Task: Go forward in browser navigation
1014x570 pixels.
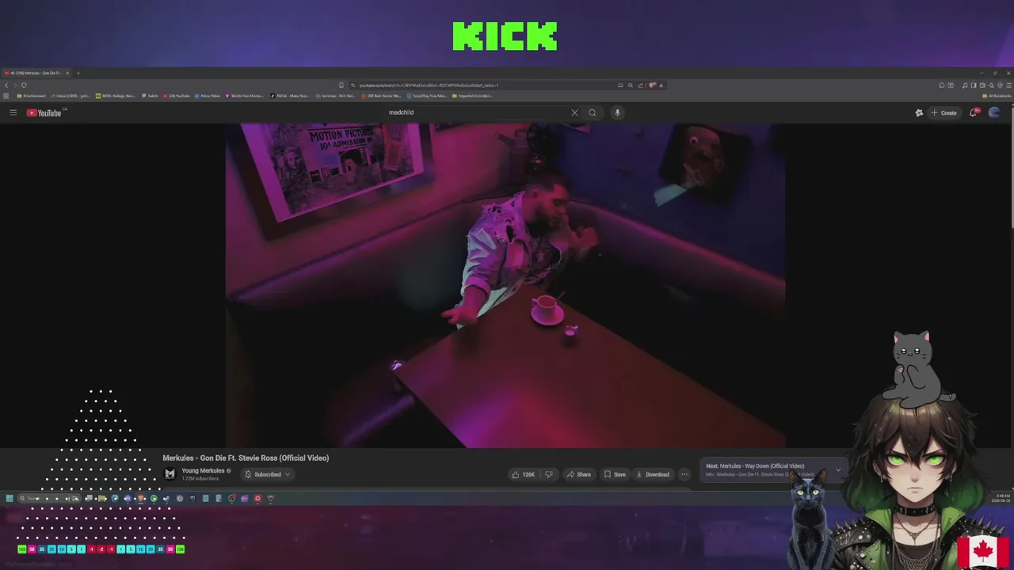Action: [x=15, y=85]
